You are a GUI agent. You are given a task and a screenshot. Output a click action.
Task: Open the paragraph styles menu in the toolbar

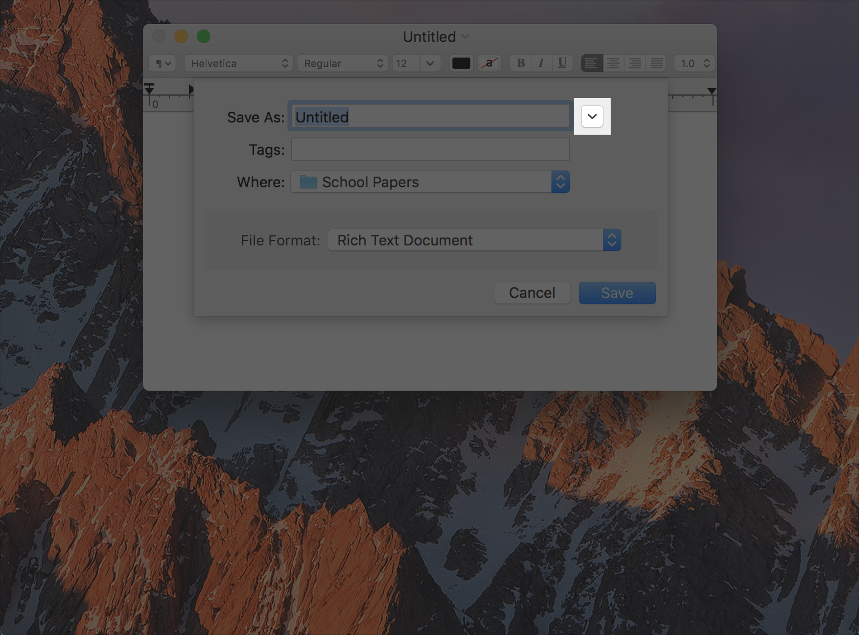[163, 63]
